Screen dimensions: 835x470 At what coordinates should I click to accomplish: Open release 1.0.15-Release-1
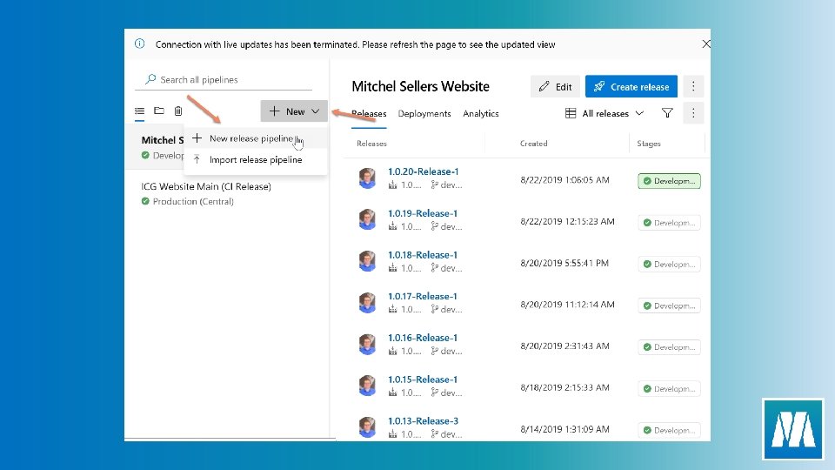(x=423, y=379)
